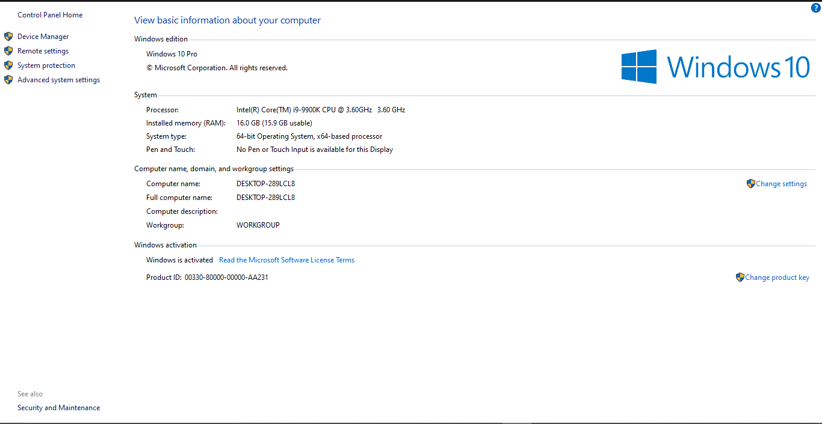Click Change settings link

(782, 184)
